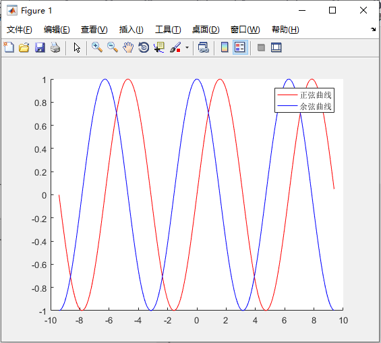Open the 帮助(H) menu
The image size is (381, 343).
coord(285,30)
